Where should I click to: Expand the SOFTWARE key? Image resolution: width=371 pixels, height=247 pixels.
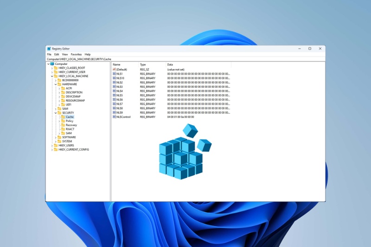tap(56, 137)
